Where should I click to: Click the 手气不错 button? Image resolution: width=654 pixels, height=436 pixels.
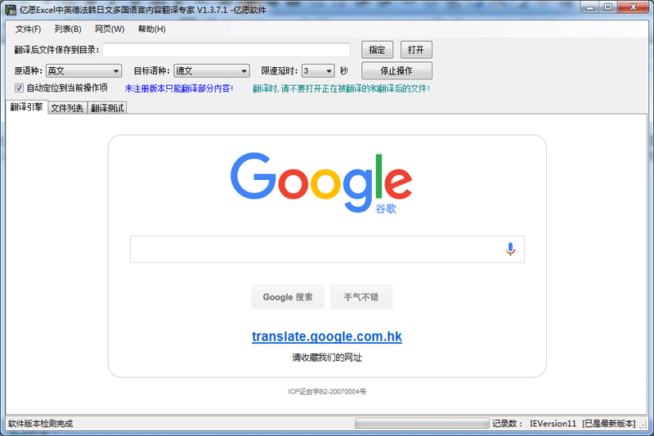(361, 297)
